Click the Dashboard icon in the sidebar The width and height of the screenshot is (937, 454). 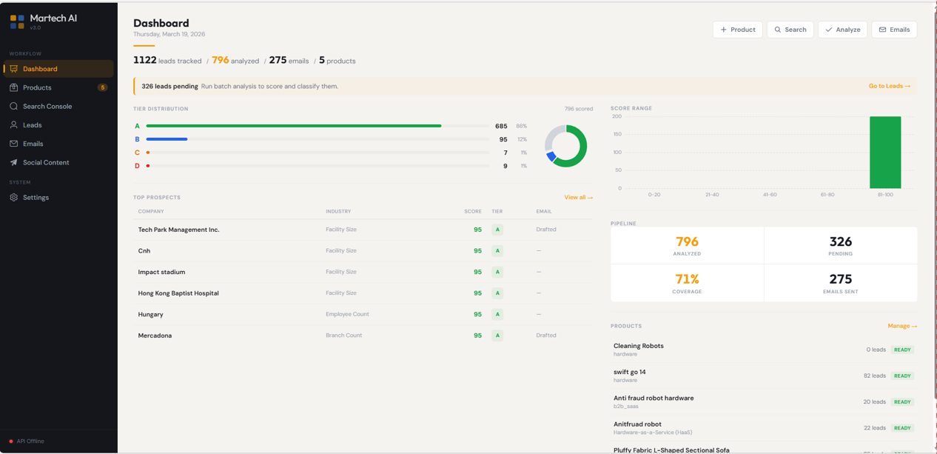pyautogui.click(x=13, y=69)
